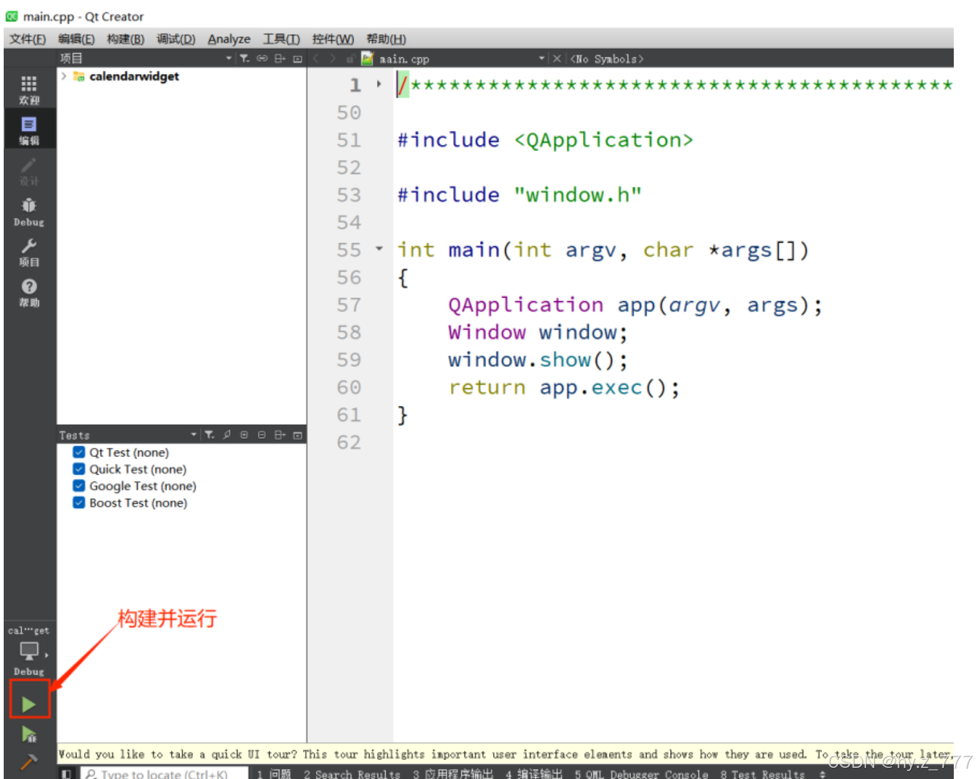This screenshot has height=779, width=976.
Task: Click the QApplication app(argv, args) line
Action: [x=635, y=304]
